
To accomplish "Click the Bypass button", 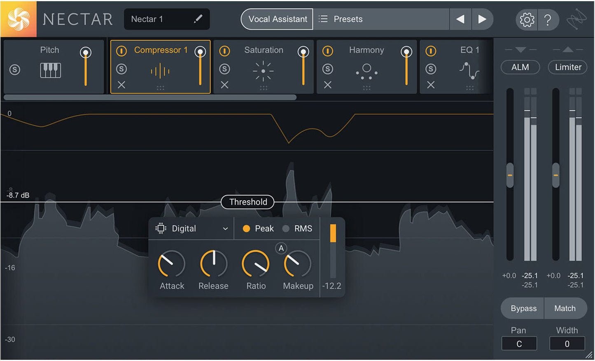I will pos(523,308).
